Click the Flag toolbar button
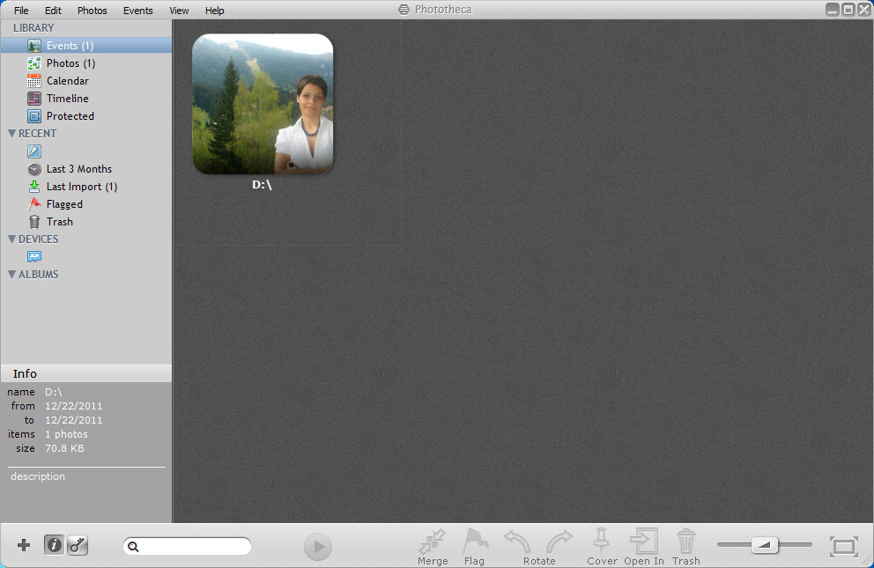874x568 pixels. (x=475, y=548)
